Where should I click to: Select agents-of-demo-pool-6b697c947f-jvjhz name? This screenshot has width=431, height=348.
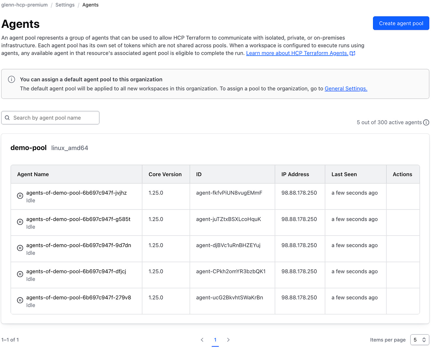click(76, 193)
